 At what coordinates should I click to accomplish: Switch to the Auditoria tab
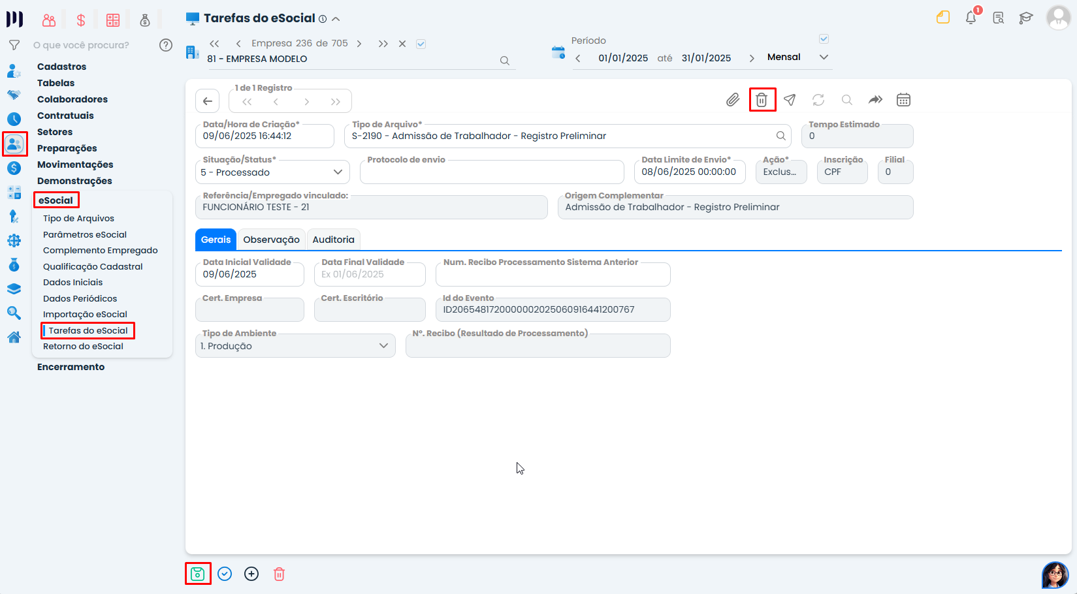tap(333, 240)
